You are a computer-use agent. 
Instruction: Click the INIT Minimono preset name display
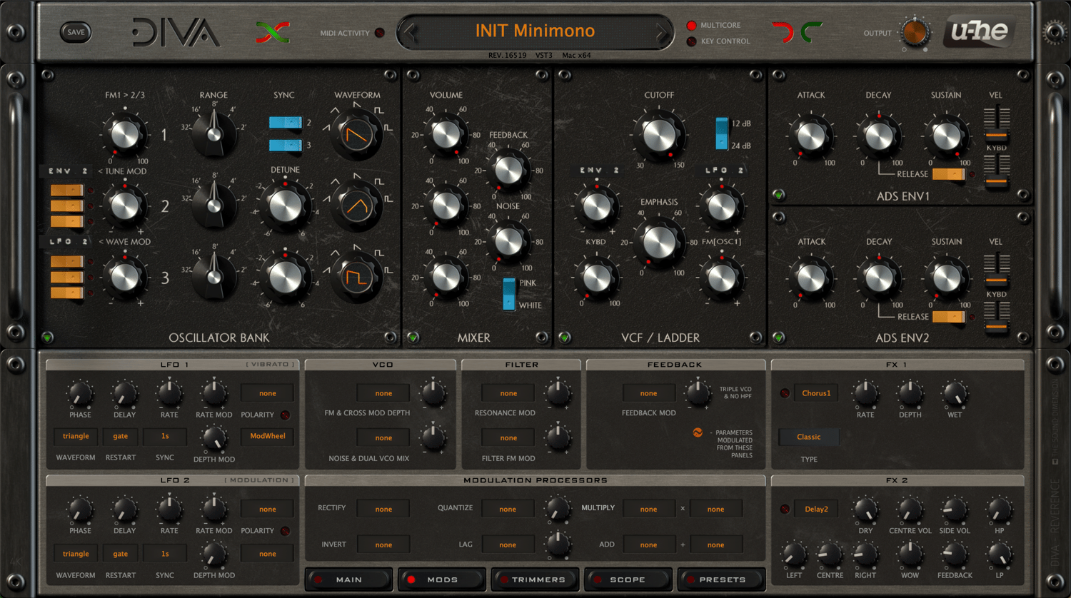535,31
